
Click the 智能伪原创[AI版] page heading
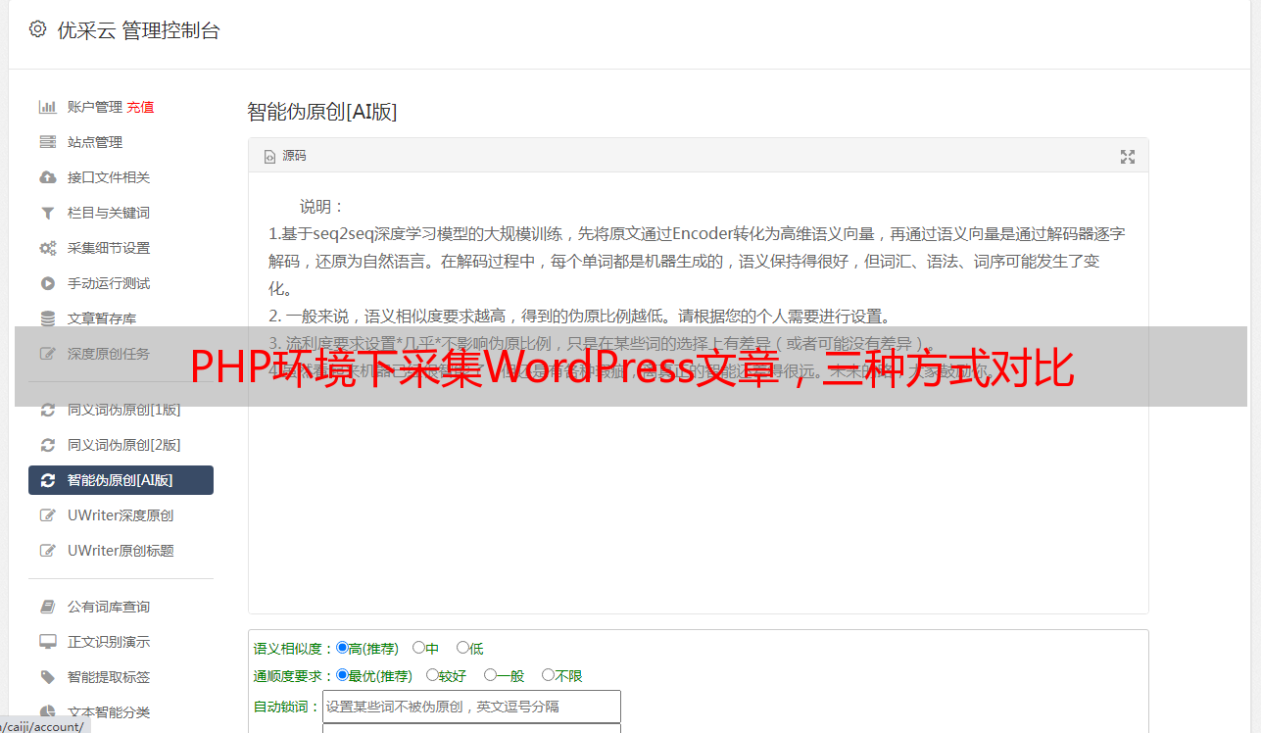click(322, 112)
